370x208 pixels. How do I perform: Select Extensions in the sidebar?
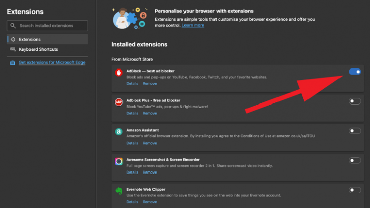tap(47, 40)
